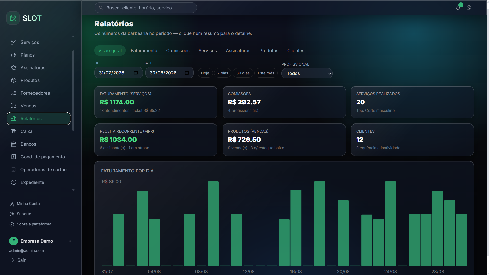The height and width of the screenshot is (275, 490).
Task: Open the Produtos (Vendas) summary card
Action: point(284,140)
